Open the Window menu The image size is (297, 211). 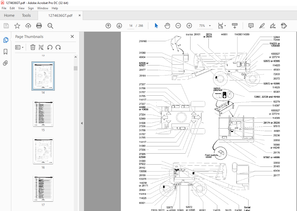click(42, 8)
